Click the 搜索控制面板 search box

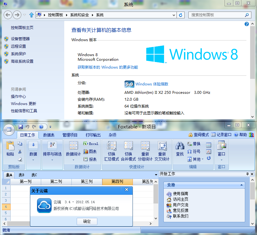(217, 15)
